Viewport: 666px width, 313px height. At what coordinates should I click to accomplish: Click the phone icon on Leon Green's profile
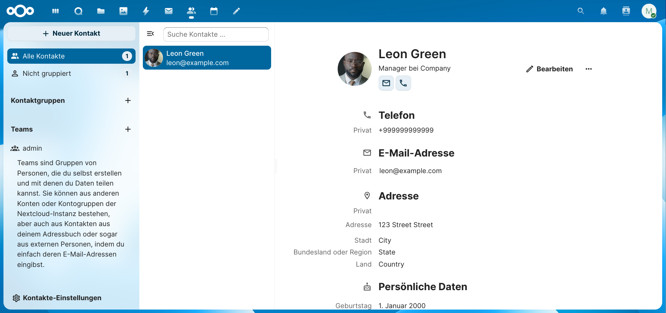(x=403, y=83)
